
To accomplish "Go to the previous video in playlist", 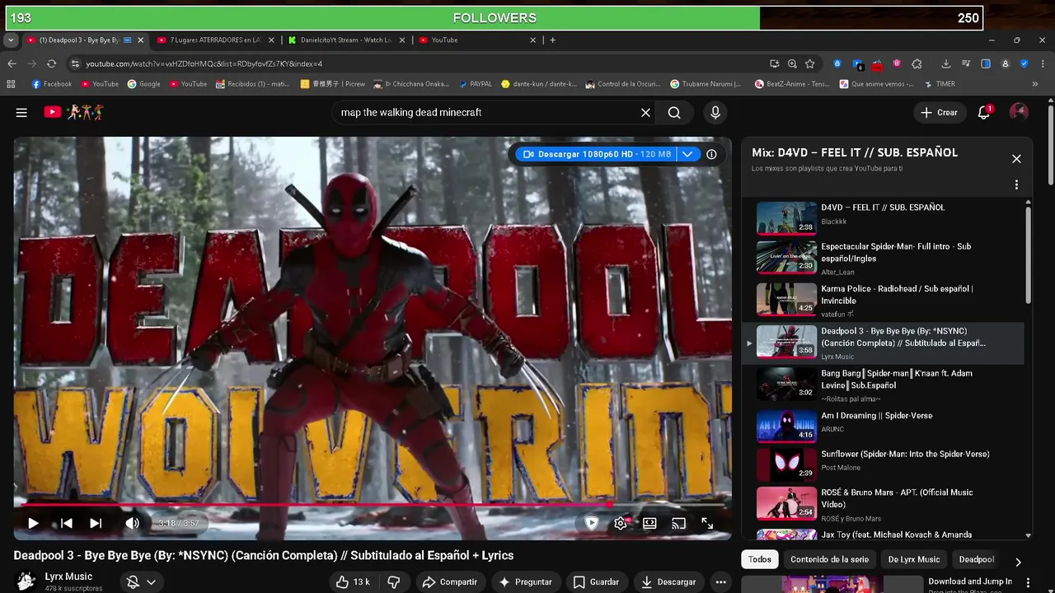I will pyautogui.click(x=67, y=523).
